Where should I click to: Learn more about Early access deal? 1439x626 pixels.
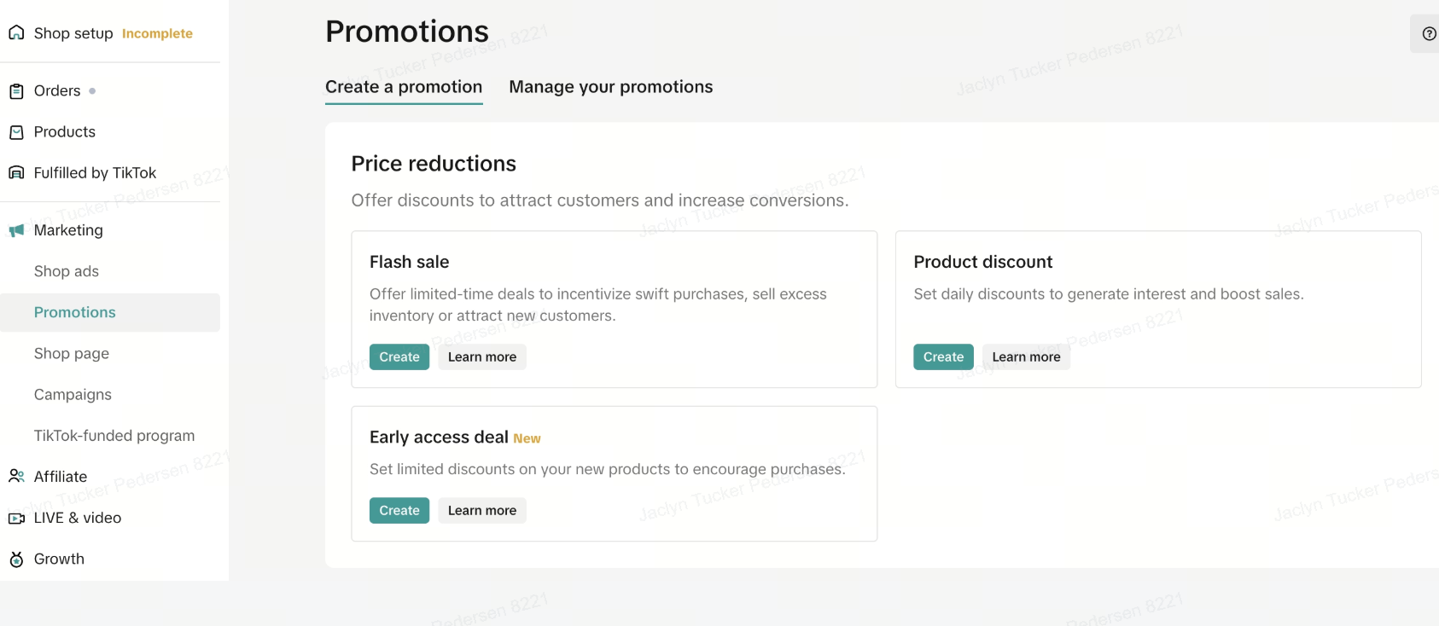(482, 511)
